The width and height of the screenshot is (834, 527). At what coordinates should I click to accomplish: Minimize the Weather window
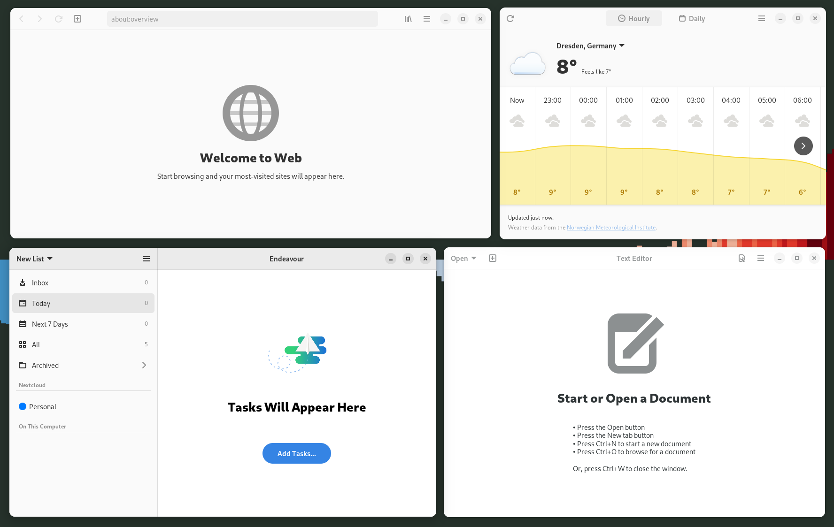780,18
